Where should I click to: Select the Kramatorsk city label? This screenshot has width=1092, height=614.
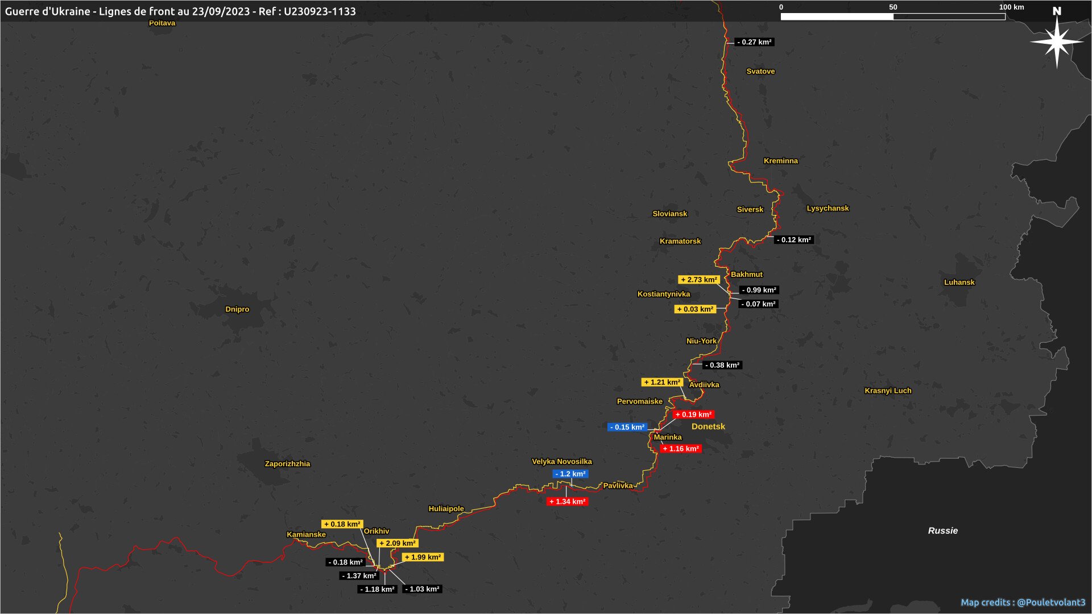(680, 241)
